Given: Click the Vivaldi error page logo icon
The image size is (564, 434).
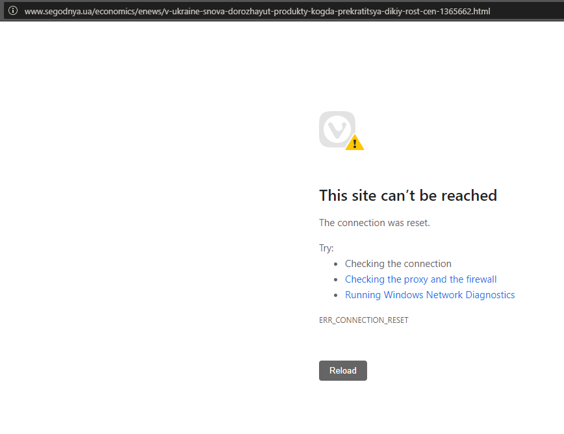Looking at the screenshot, I should [341, 130].
